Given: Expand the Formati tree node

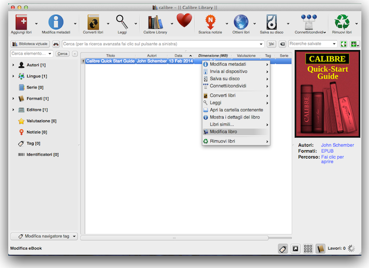Looking at the screenshot, I should (13, 99).
